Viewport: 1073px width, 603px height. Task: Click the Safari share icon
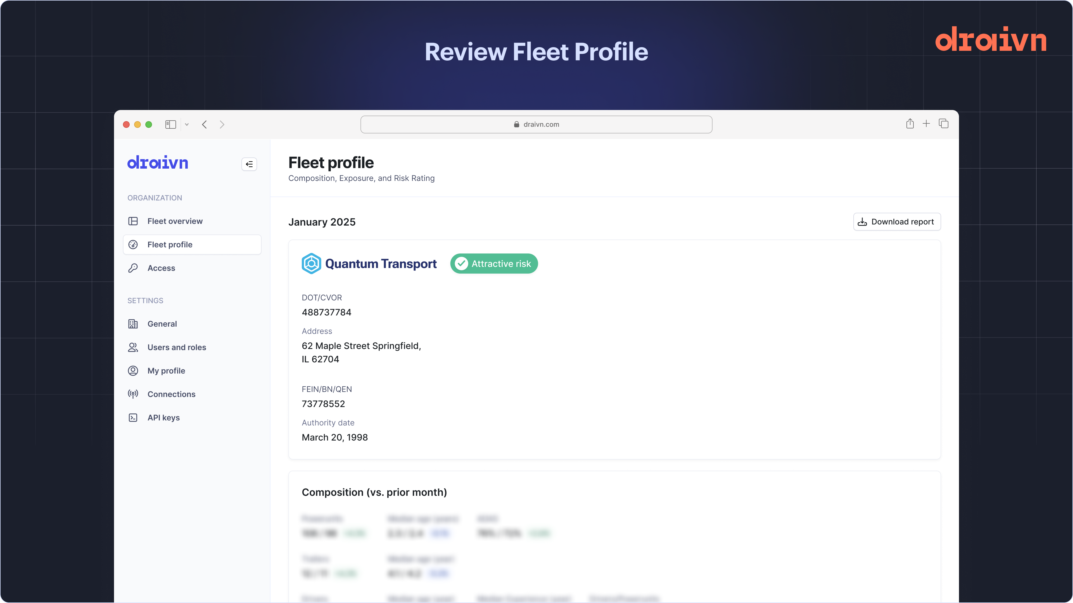[x=910, y=124]
